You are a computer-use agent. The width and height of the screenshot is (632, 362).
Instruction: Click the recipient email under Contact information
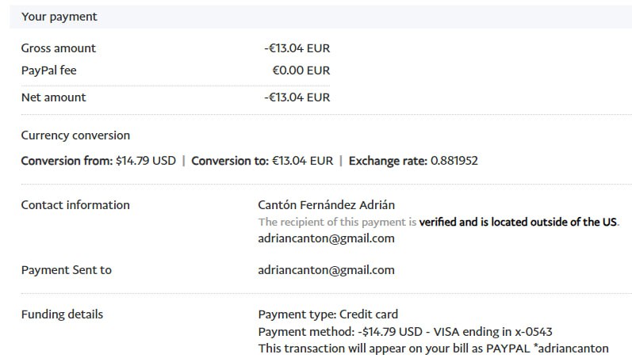(326, 238)
